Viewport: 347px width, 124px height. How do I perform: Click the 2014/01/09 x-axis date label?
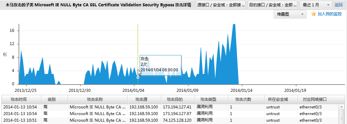pyautogui.click(x=187, y=91)
